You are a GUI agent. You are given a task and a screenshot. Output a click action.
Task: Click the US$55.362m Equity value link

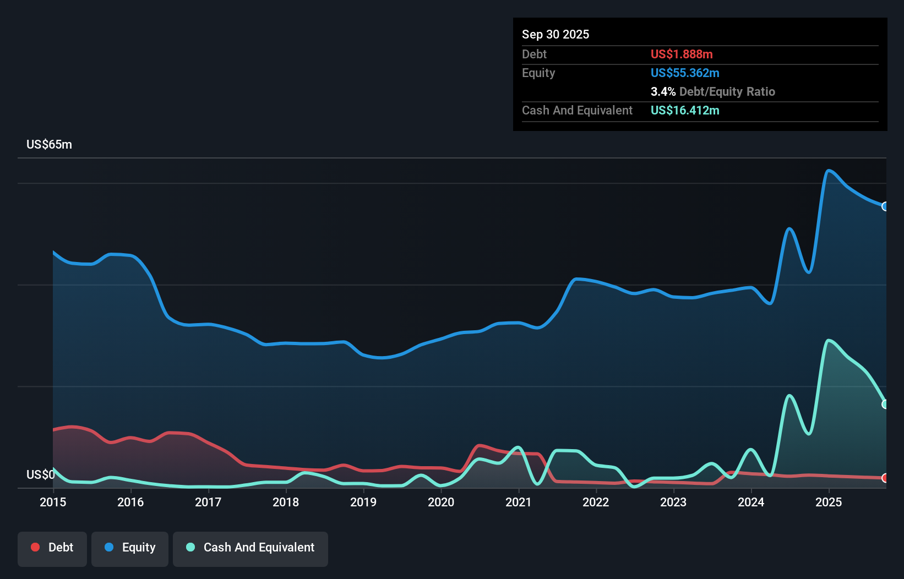pyautogui.click(x=685, y=73)
